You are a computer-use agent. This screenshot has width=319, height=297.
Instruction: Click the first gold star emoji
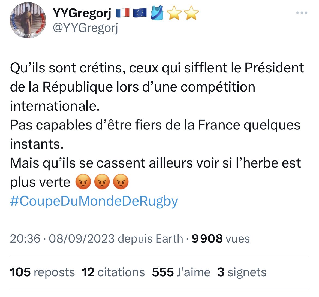point(174,13)
